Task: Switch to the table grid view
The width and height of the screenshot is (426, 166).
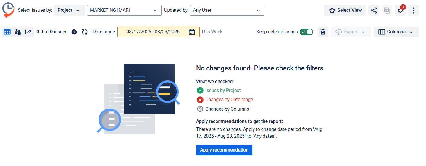Action: click(7, 32)
